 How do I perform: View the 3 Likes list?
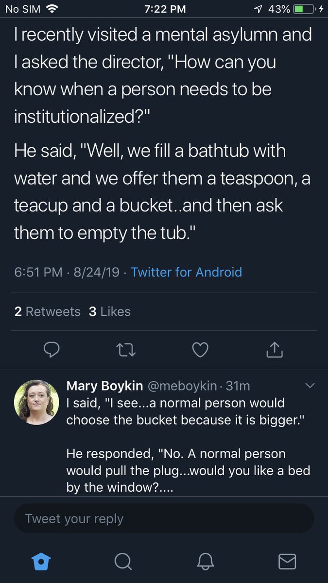coord(110,311)
